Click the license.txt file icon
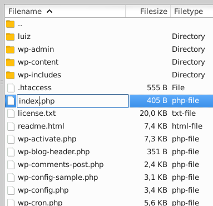The image size is (213, 206). [x=11, y=114]
